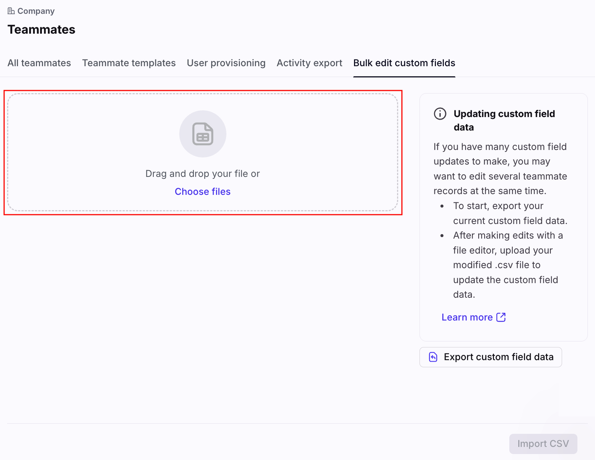Click the 'Updating custom field data' heading

coord(504,120)
